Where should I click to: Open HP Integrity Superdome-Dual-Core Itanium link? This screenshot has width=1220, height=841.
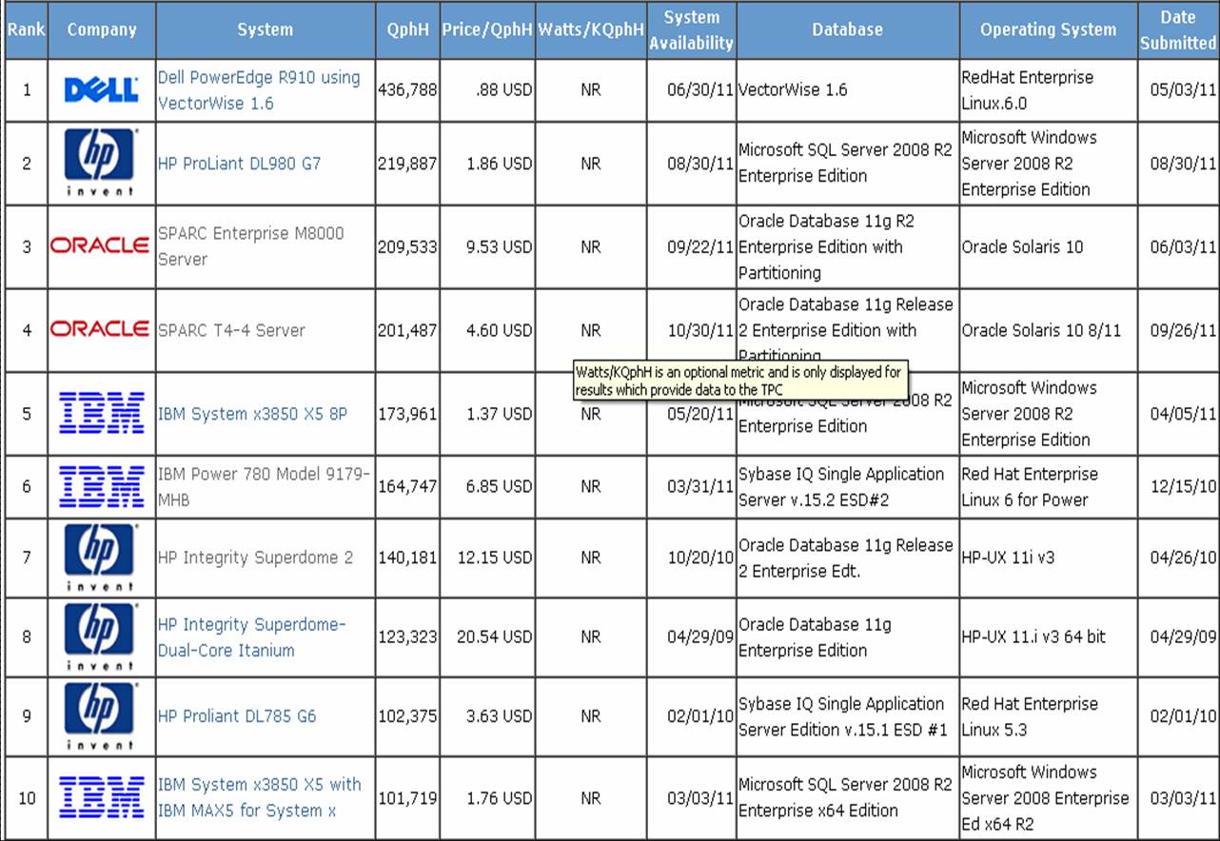coord(251,637)
